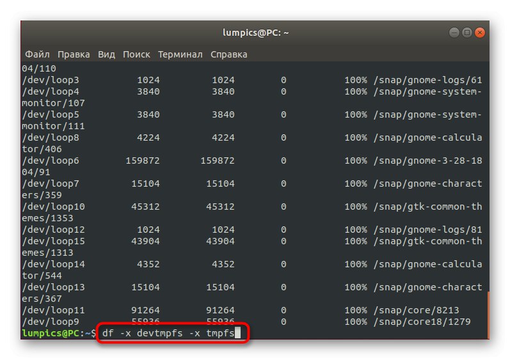Viewport: 510px width, 360px height.
Task: Click the /snap/gnome-logs/81 mount path
Action: 427,230
